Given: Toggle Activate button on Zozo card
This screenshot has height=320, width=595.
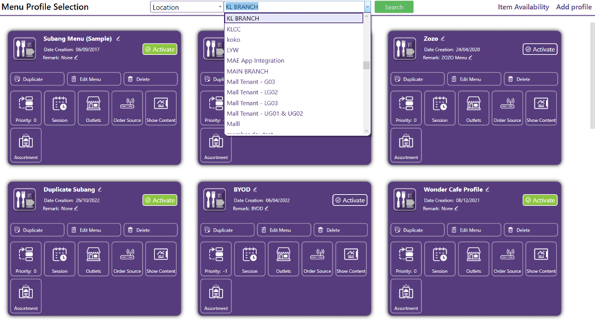Looking at the screenshot, I should point(540,50).
